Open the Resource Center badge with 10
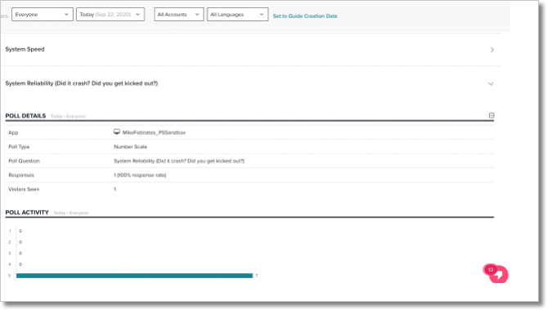The height and width of the screenshot is (310, 547). (495, 273)
